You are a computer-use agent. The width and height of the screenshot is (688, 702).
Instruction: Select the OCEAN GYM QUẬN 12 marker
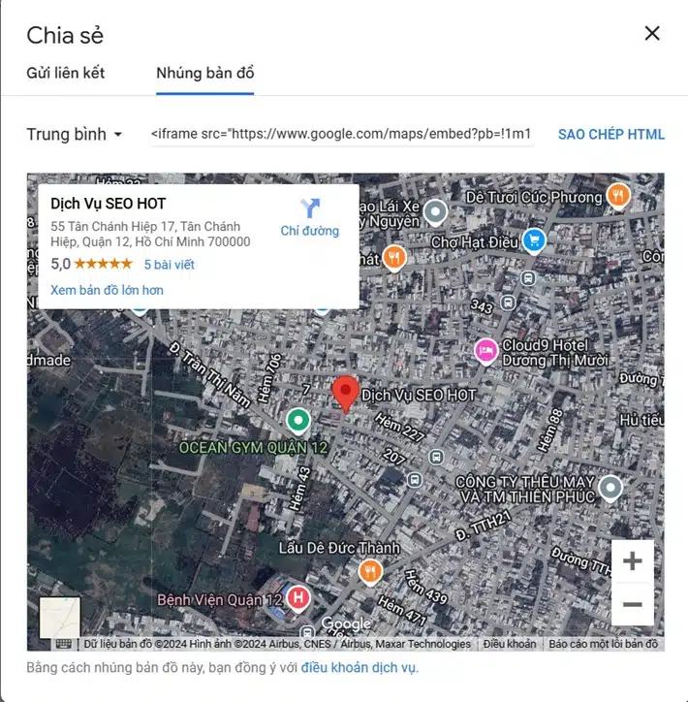[x=297, y=422]
